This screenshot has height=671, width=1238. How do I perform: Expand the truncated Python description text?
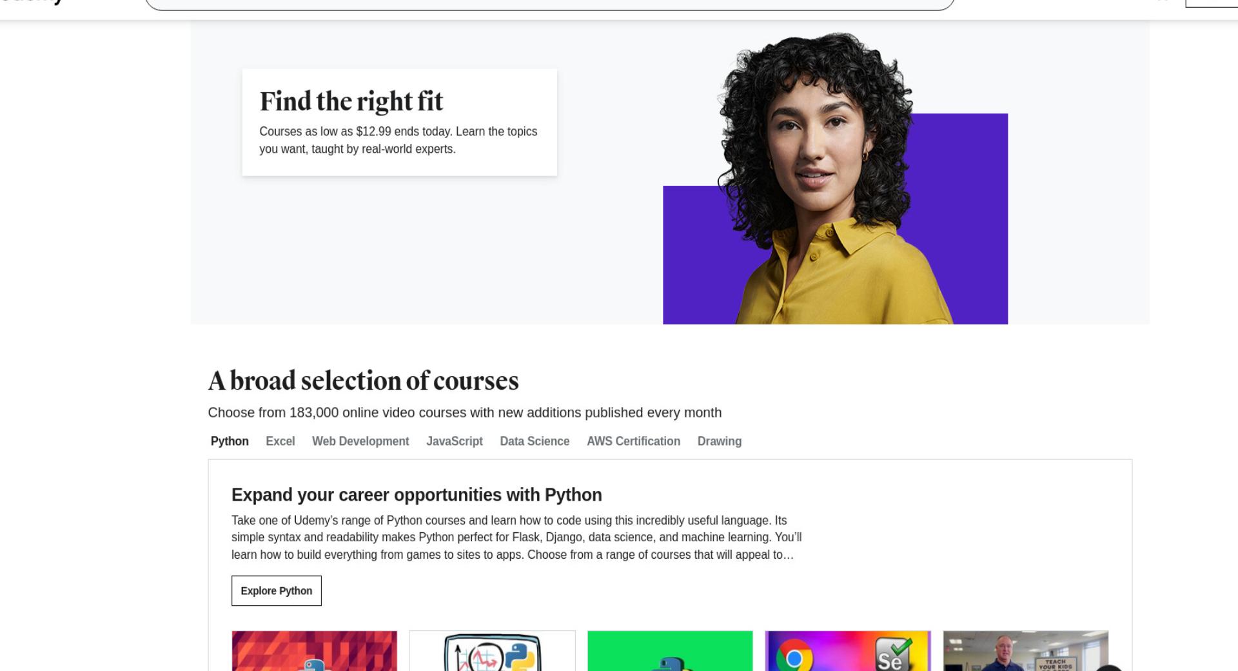516,537
